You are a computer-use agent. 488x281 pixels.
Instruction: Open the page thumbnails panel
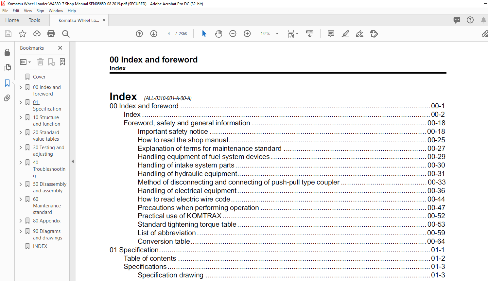coord(7,68)
